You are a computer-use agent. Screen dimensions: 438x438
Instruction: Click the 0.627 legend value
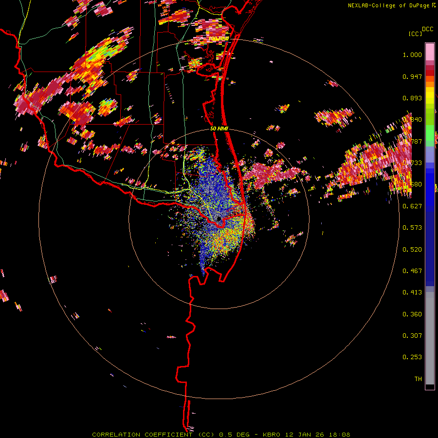click(x=412, y=206)
